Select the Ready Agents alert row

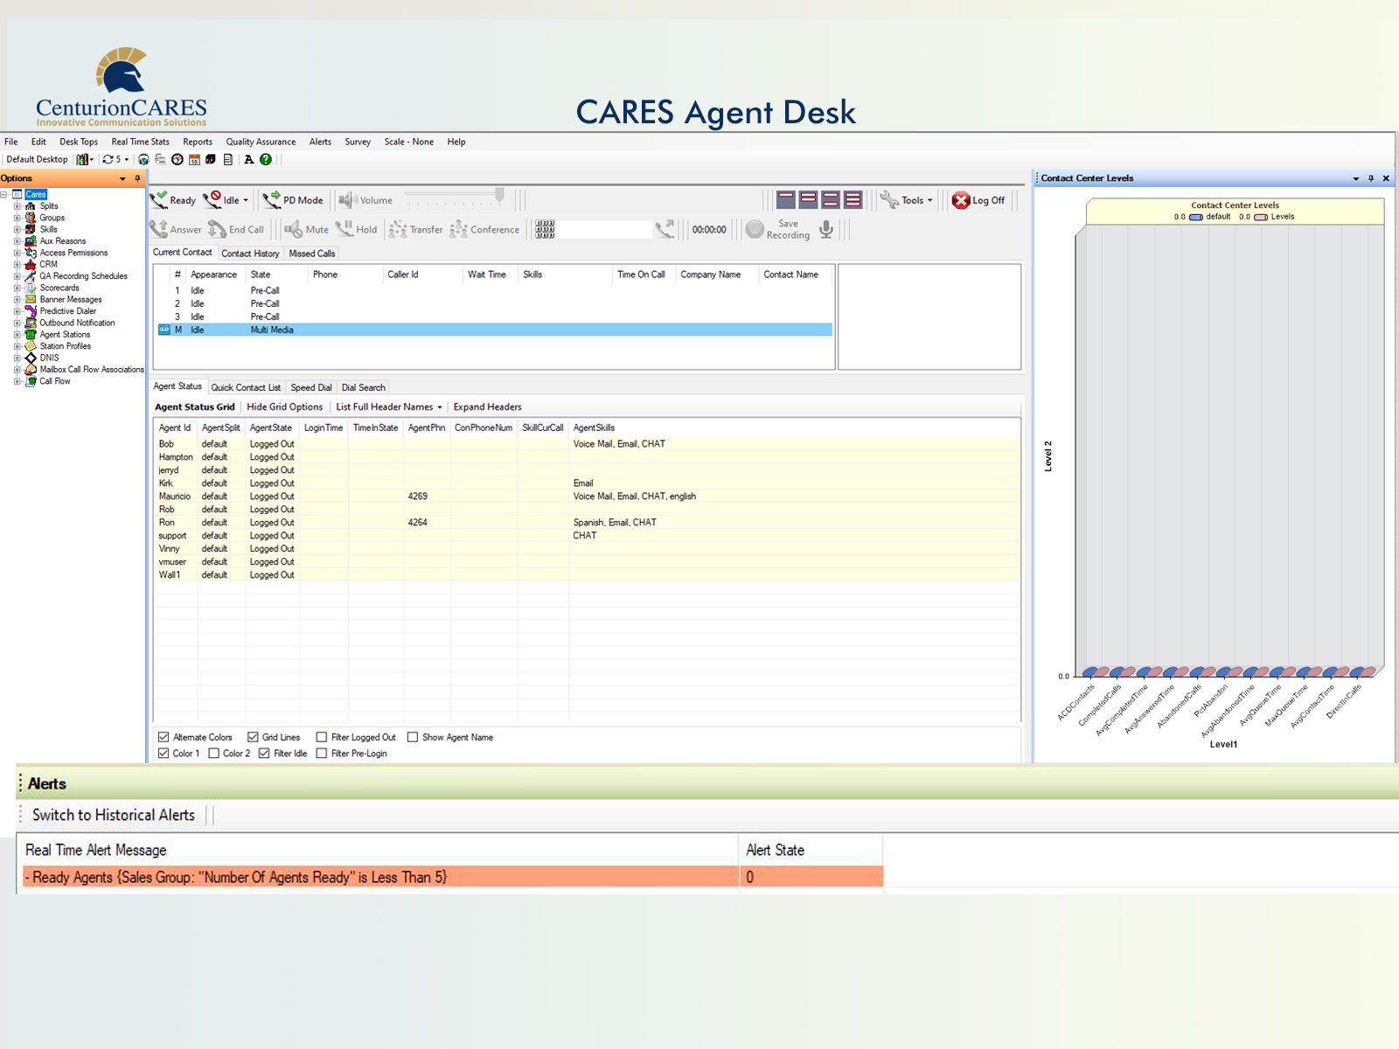[453, 877]
